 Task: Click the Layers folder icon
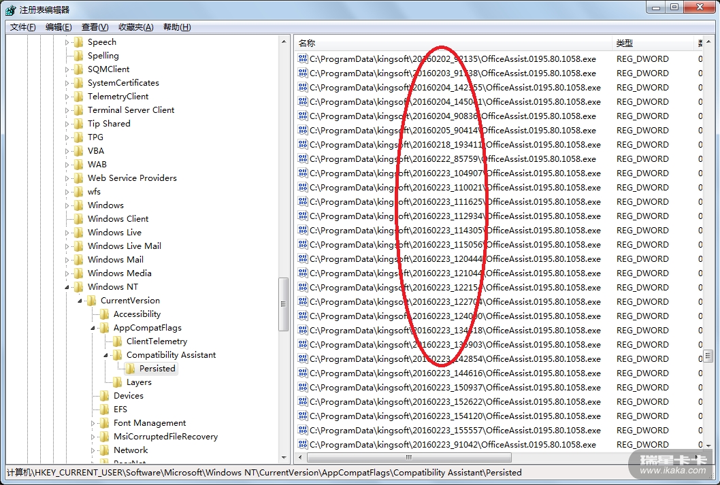click(x=117, y=382)
